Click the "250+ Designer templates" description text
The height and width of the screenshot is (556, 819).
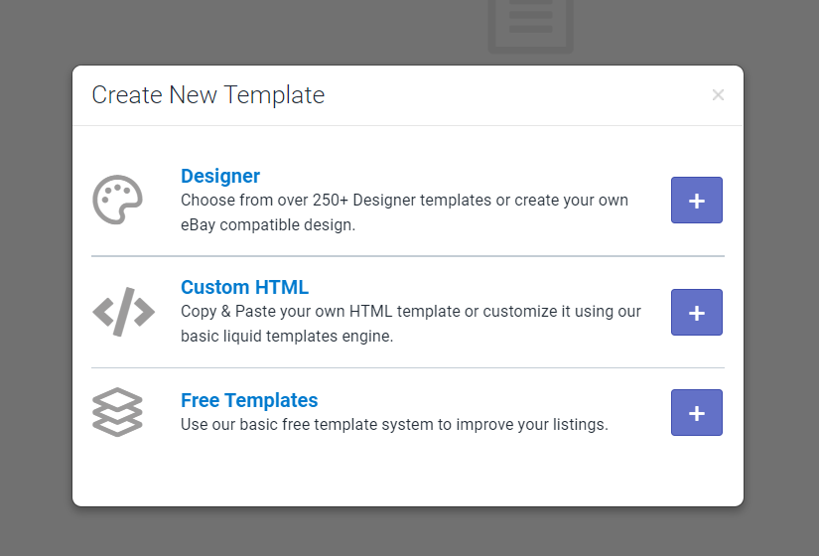404,201
